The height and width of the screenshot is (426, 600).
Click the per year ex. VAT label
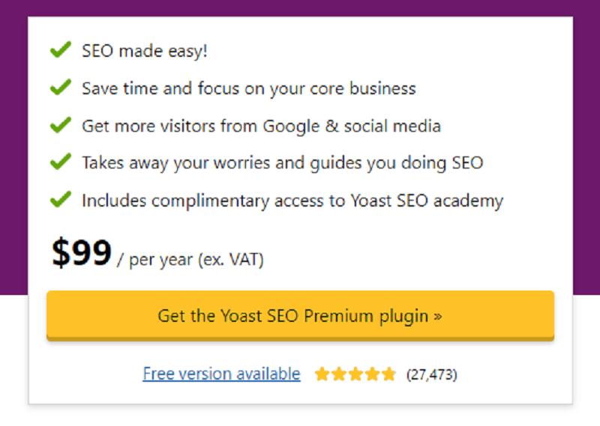coord(190,260)
